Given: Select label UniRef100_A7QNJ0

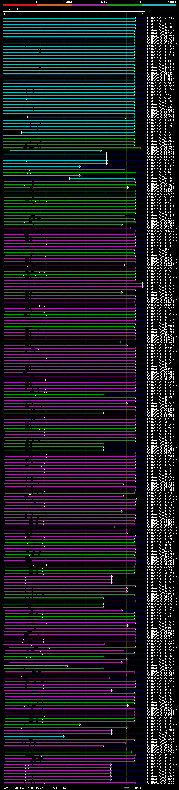Looking at the screenshot, I should (161, 46).
